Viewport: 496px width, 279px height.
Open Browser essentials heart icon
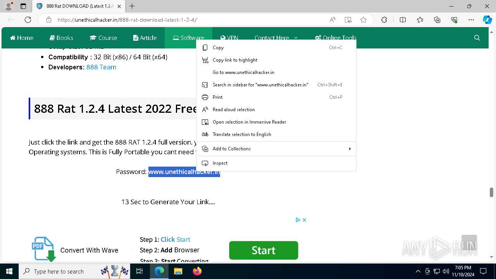coord(454,20)
